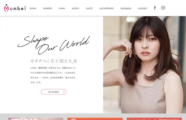Open the models navigation item
Image resolution: width=186 pixels, height=120 pixels.
[x=48, y=8]
